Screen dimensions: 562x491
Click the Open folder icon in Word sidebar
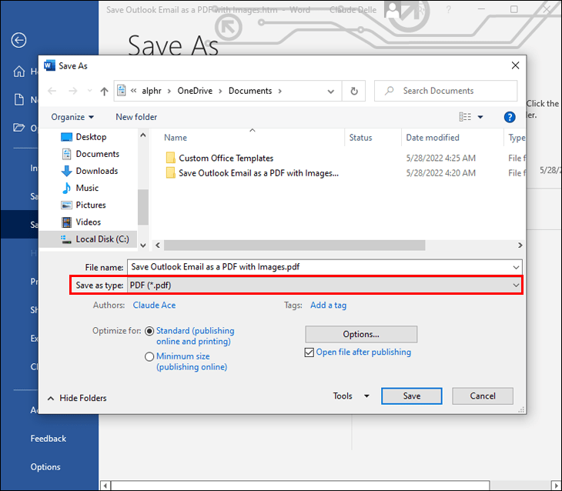[19, 128]
